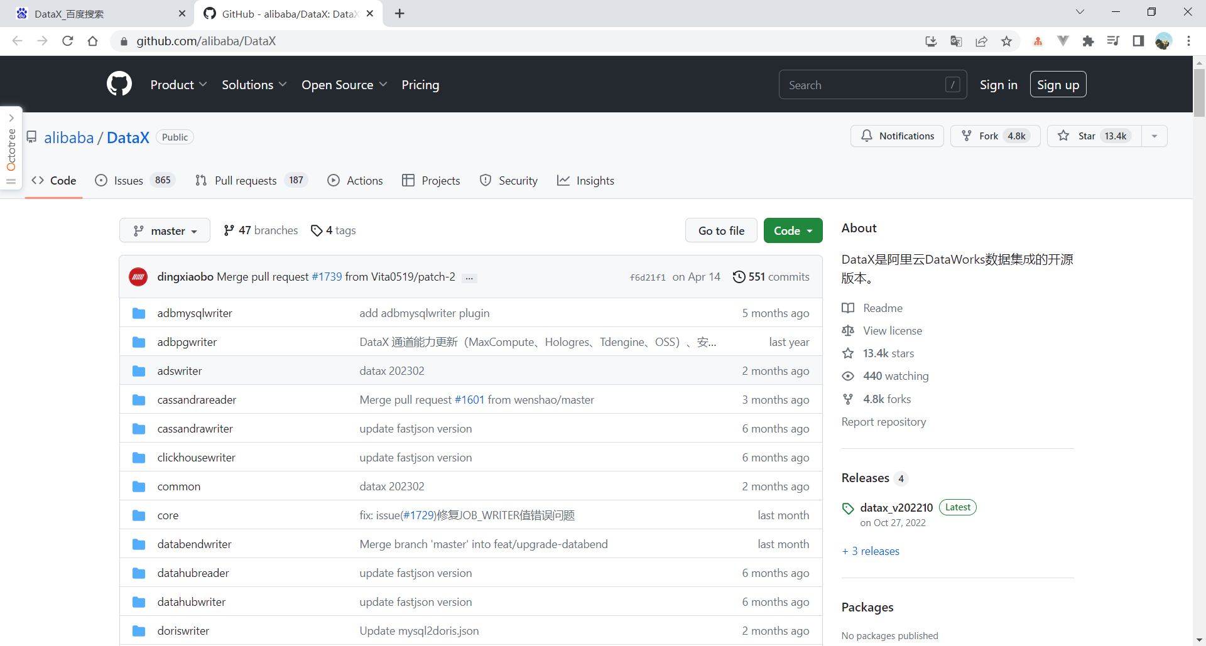The height and width of the screenshot is (646, 1206).
Task: Open the Projects tab
Action: tap(431, 181)
